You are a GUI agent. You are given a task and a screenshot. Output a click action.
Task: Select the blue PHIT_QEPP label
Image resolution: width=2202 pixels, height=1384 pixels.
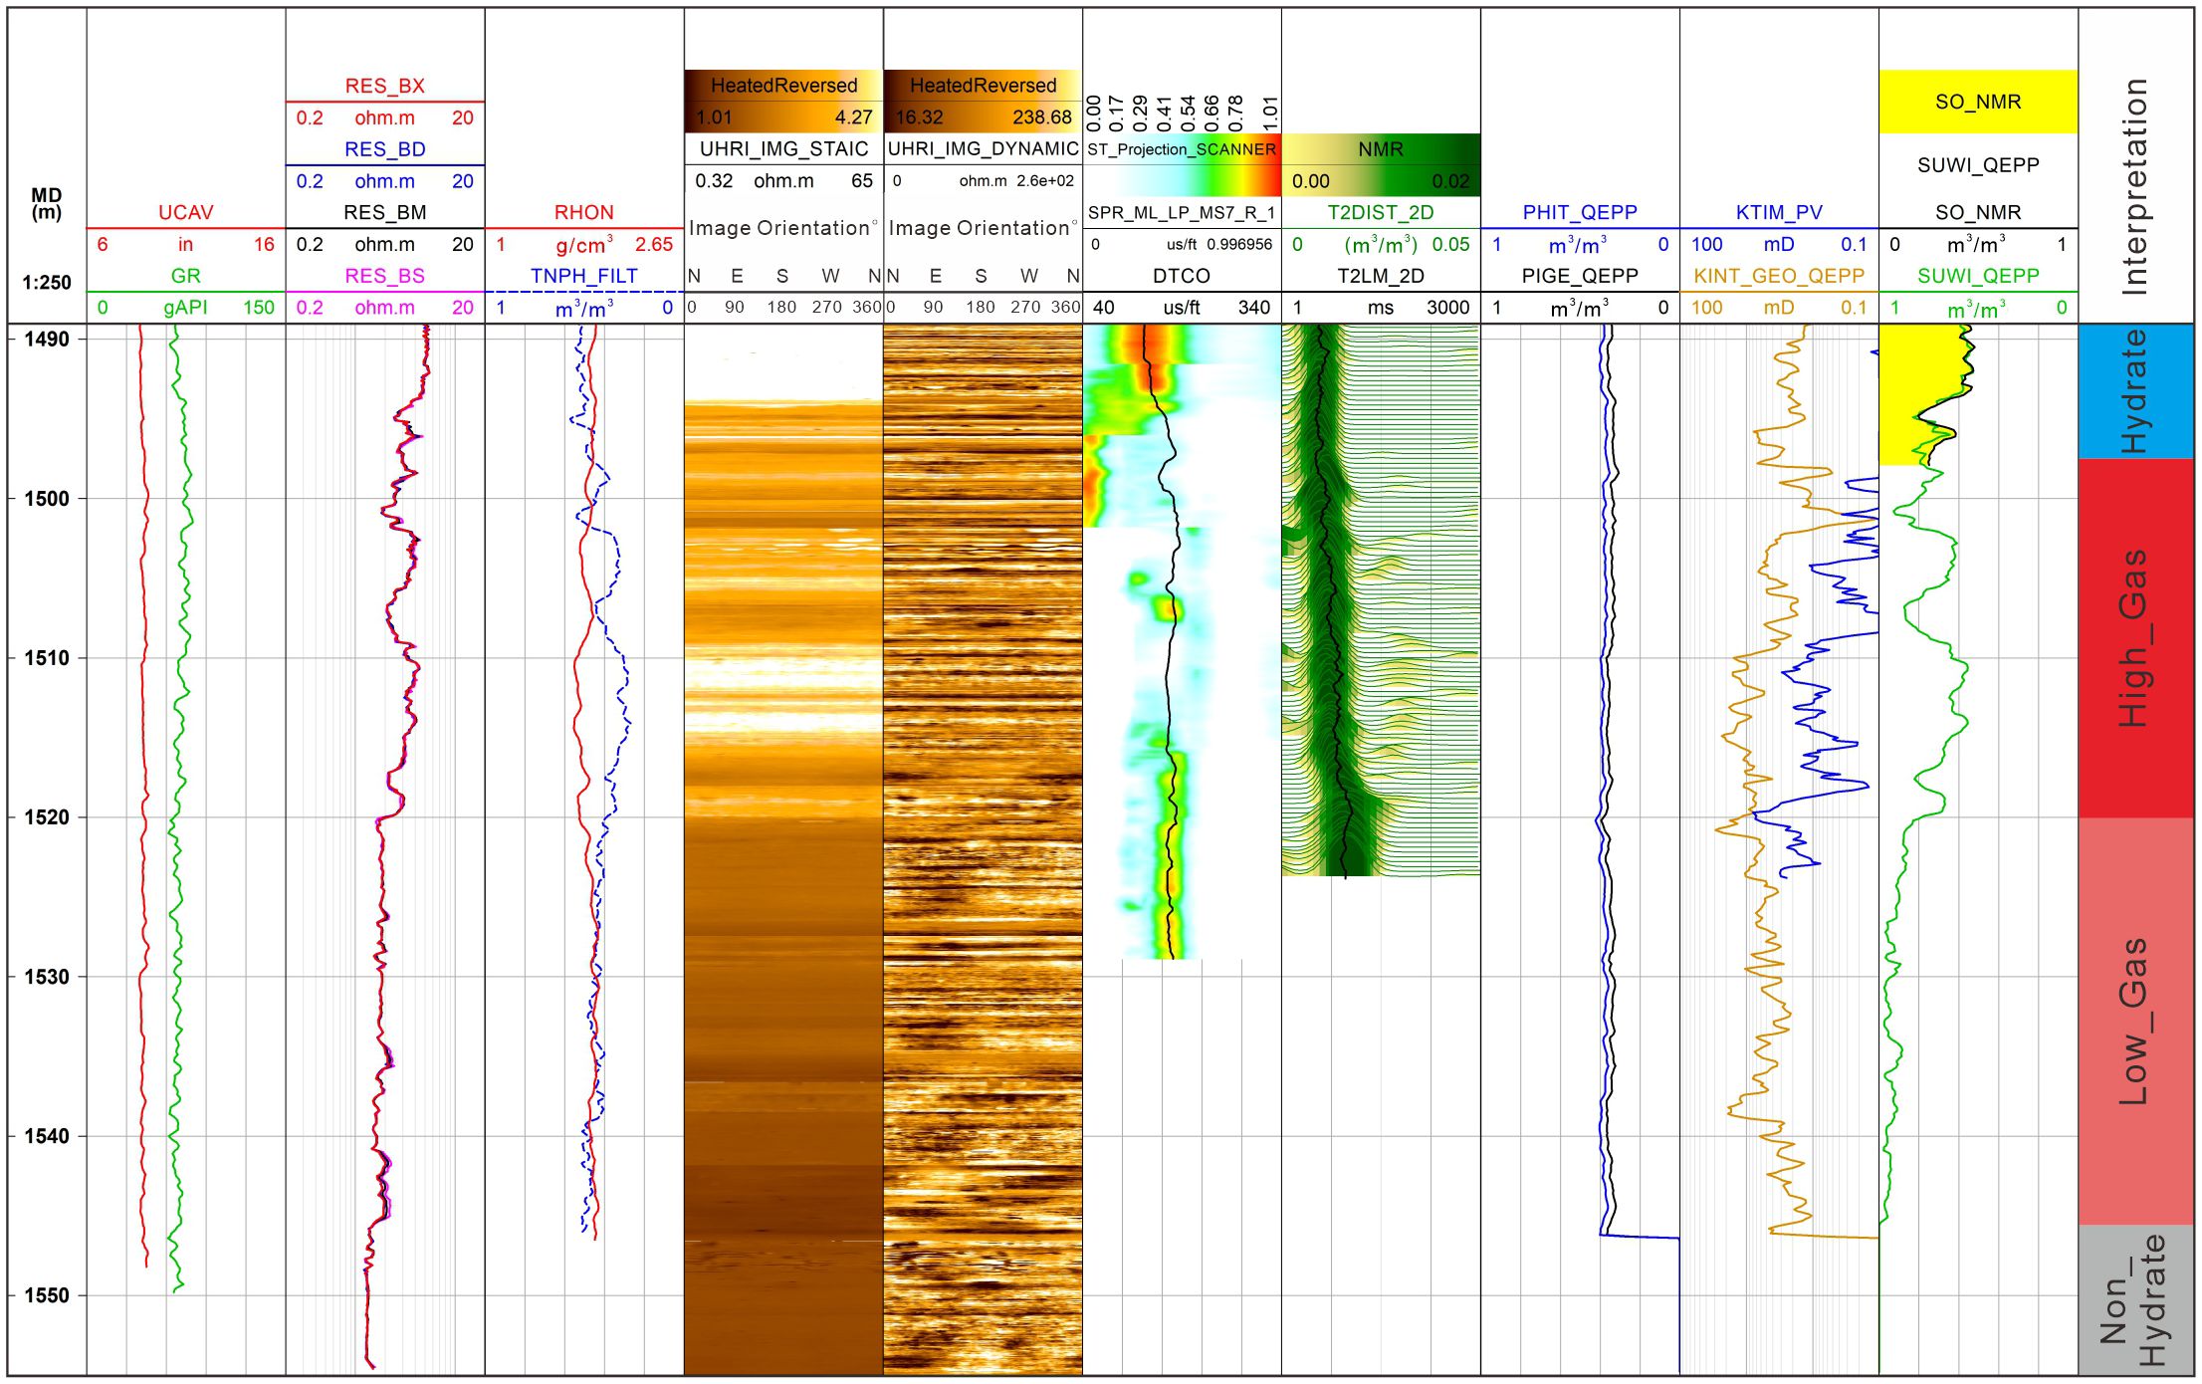[1580, 212]
